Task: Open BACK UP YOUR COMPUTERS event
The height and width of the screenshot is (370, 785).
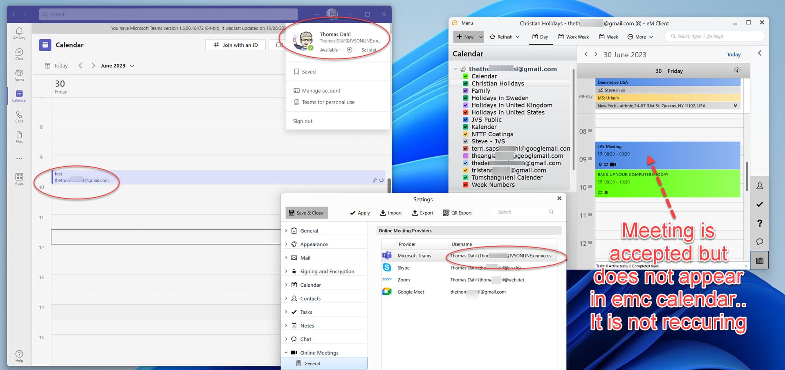Action: click(668, 183)
